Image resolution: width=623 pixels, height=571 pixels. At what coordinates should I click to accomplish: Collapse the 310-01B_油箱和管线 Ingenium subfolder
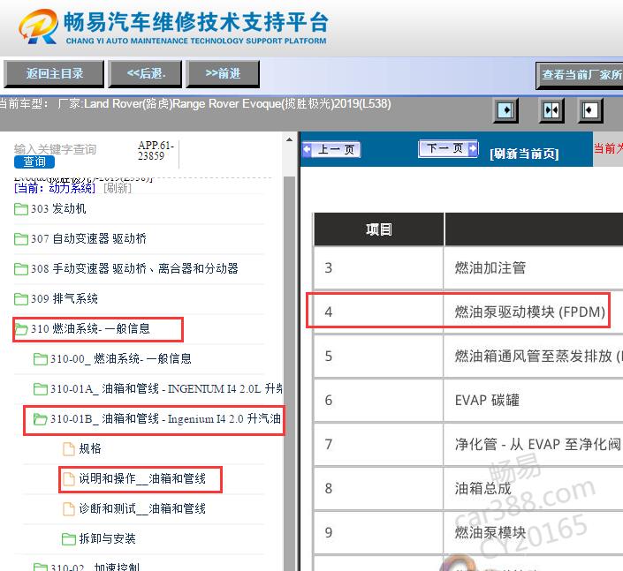[x=165, y=418]
